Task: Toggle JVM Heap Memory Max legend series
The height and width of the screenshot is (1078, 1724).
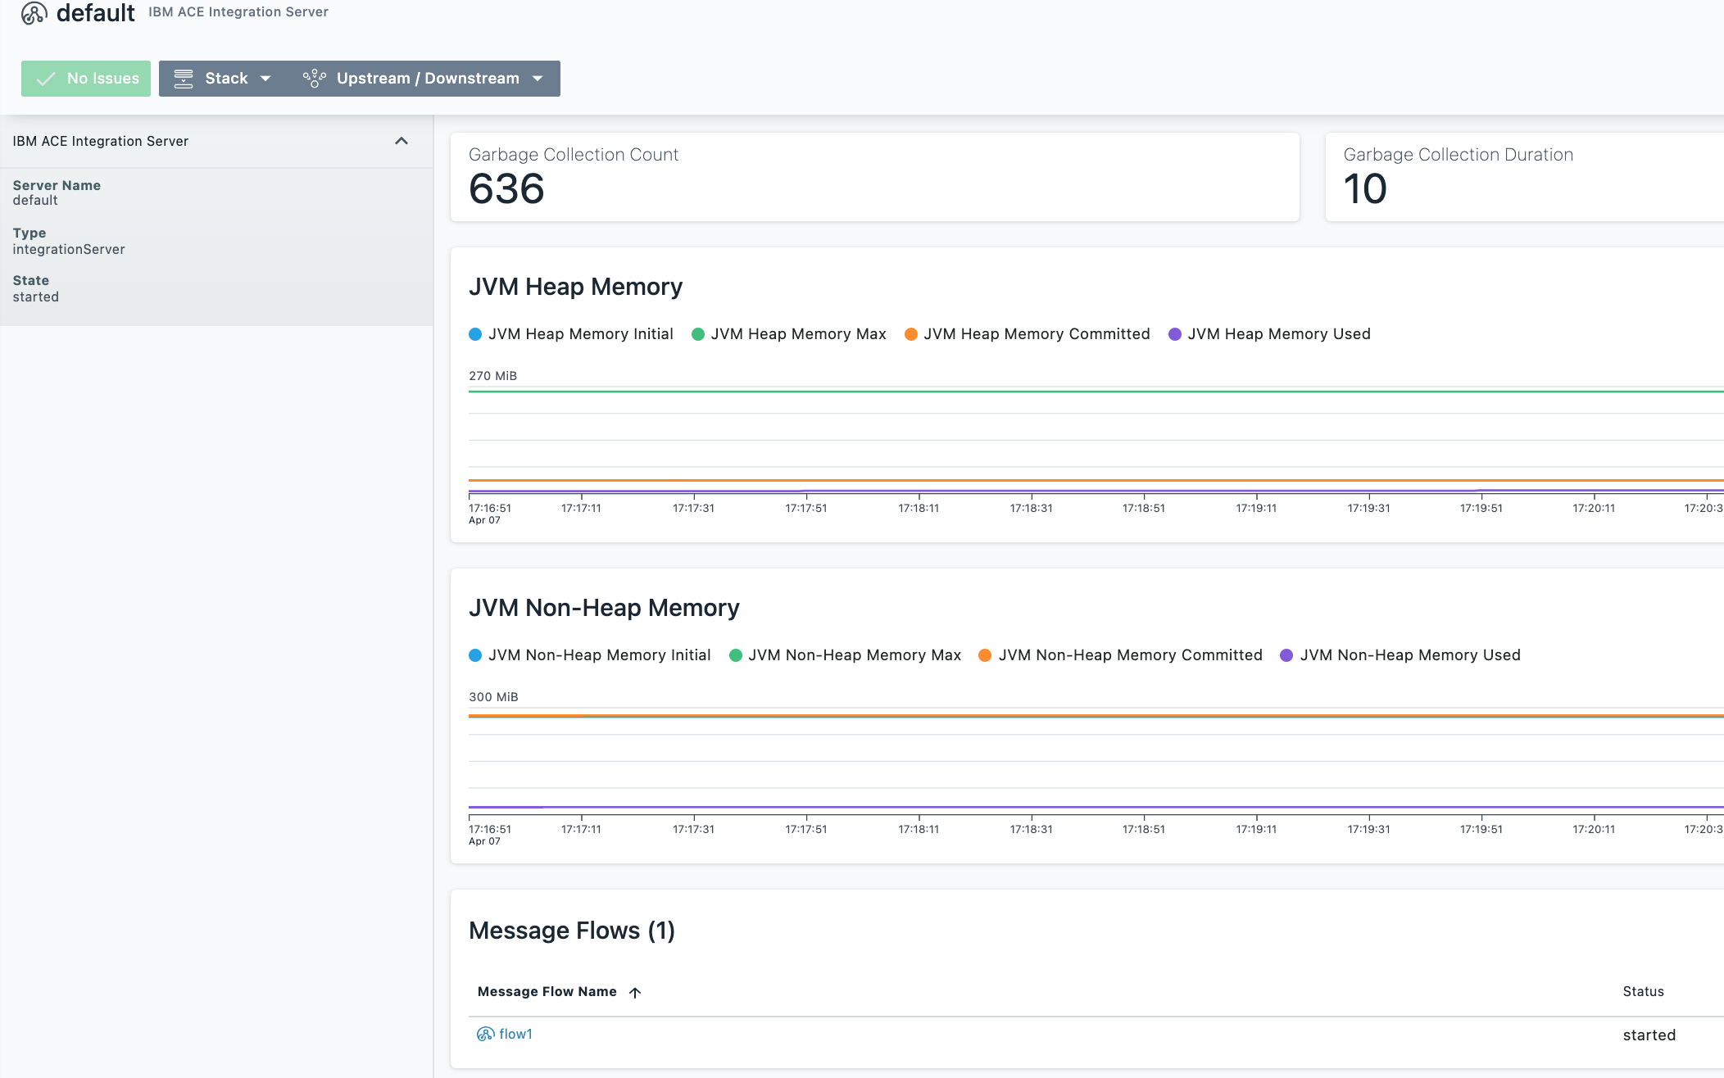Action: (x=789, y=334)
